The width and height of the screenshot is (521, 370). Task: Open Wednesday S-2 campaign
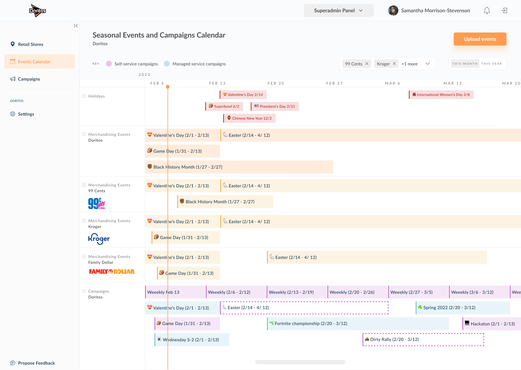tap(192, 340)
